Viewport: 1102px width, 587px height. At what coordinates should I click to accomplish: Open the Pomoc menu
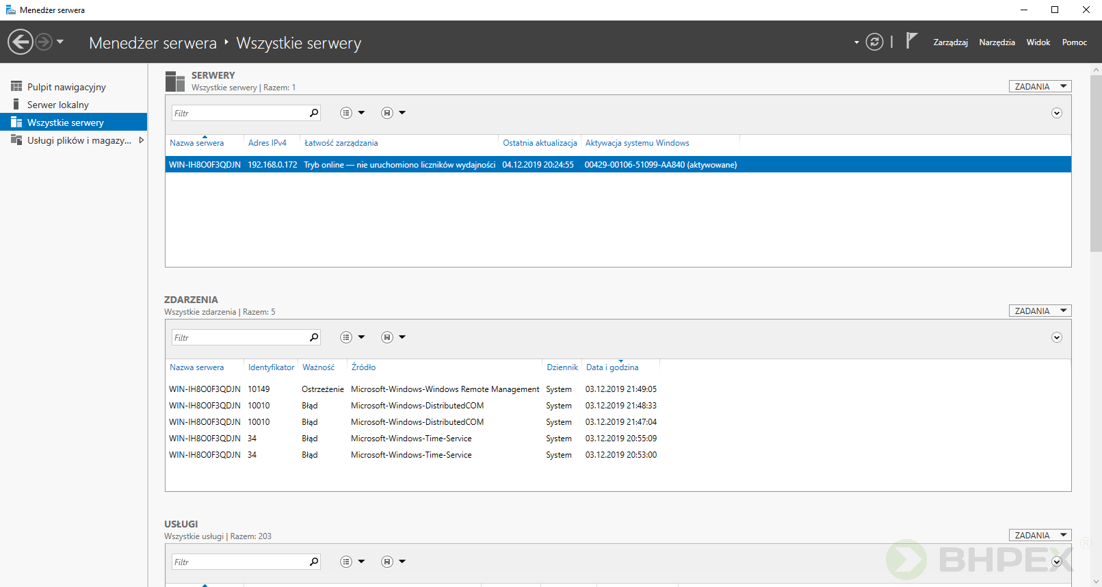click(1074, 42)
